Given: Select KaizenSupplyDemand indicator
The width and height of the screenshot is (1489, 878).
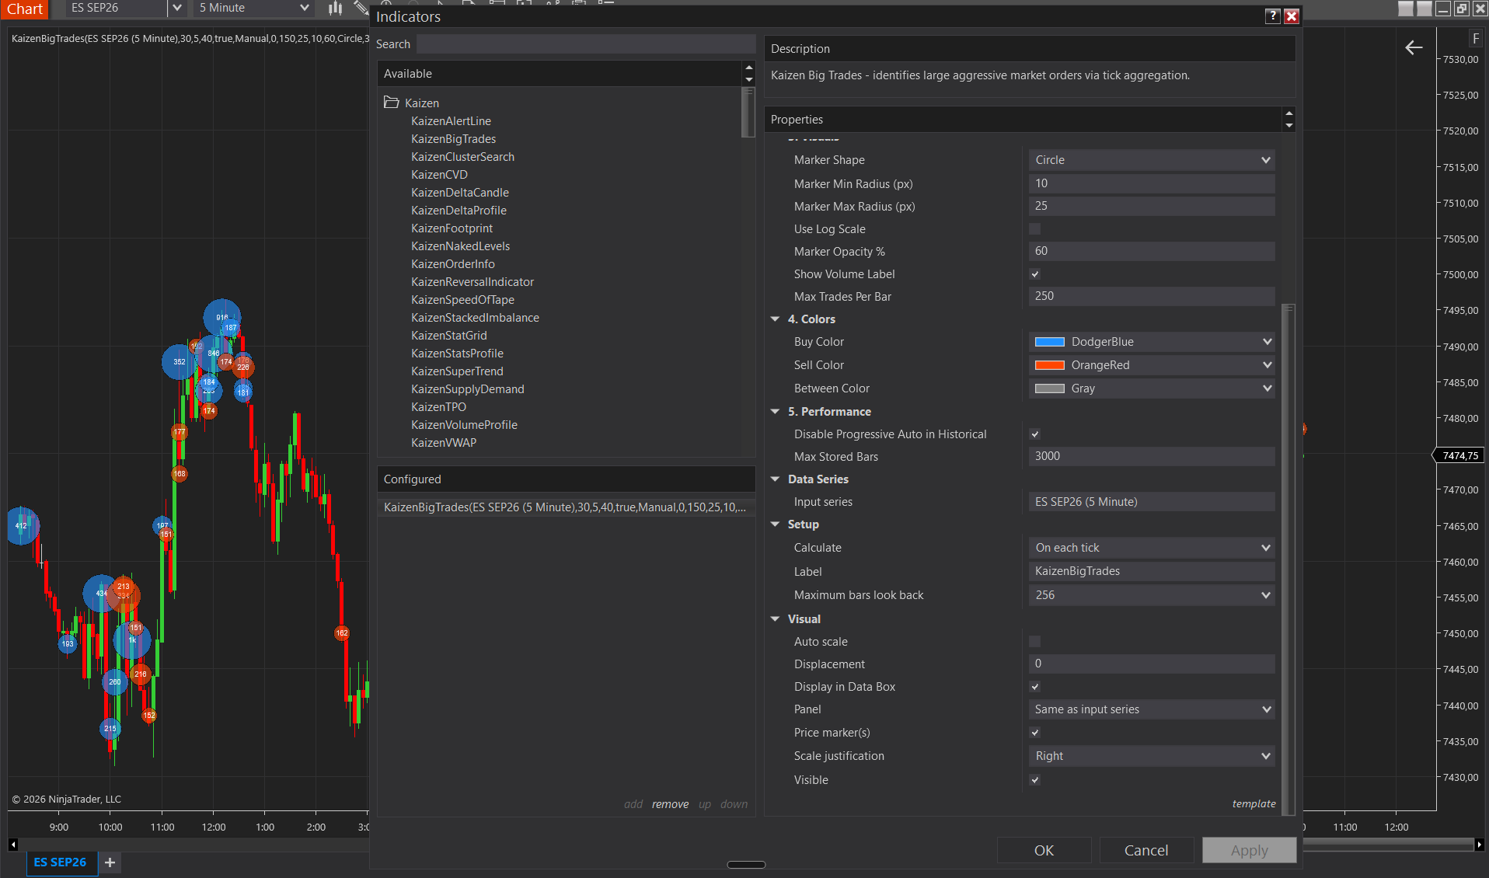Looking at the screenshot, I should click(468, 389).
